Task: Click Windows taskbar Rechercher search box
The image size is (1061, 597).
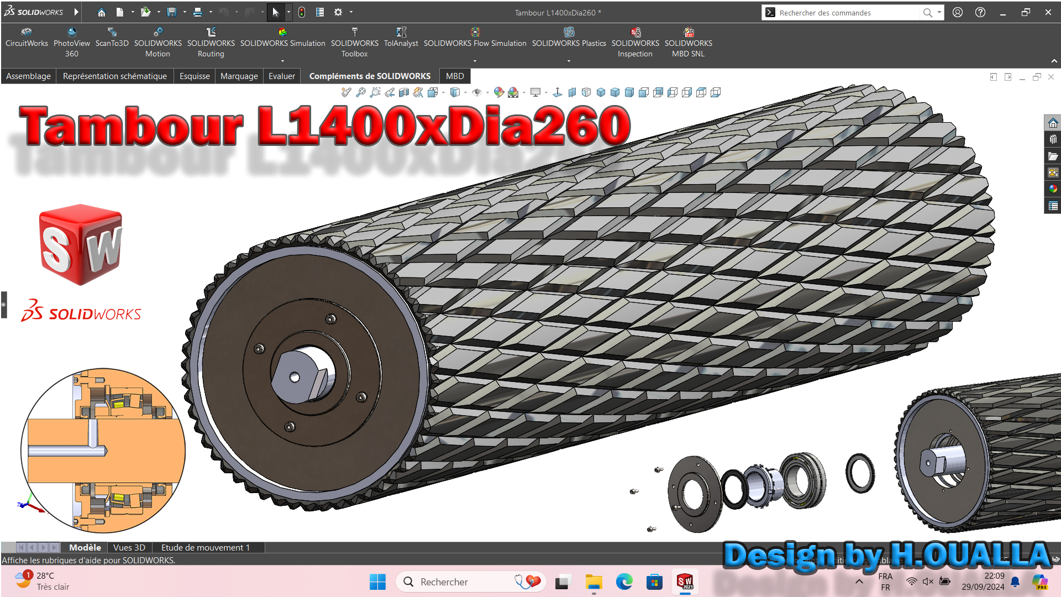Action: [471, 582]
